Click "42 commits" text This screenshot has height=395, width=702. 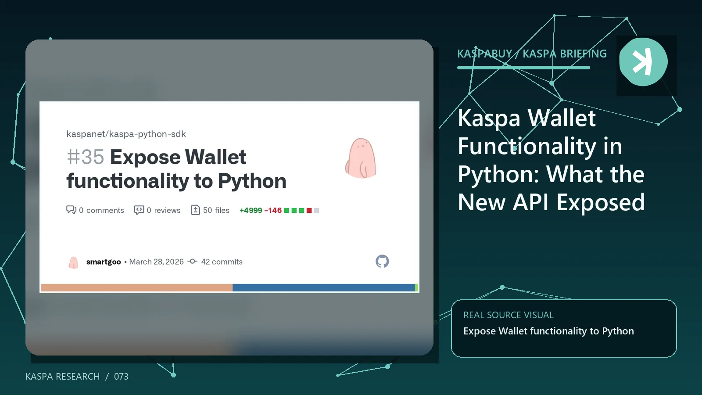click(x=222, y=262)
